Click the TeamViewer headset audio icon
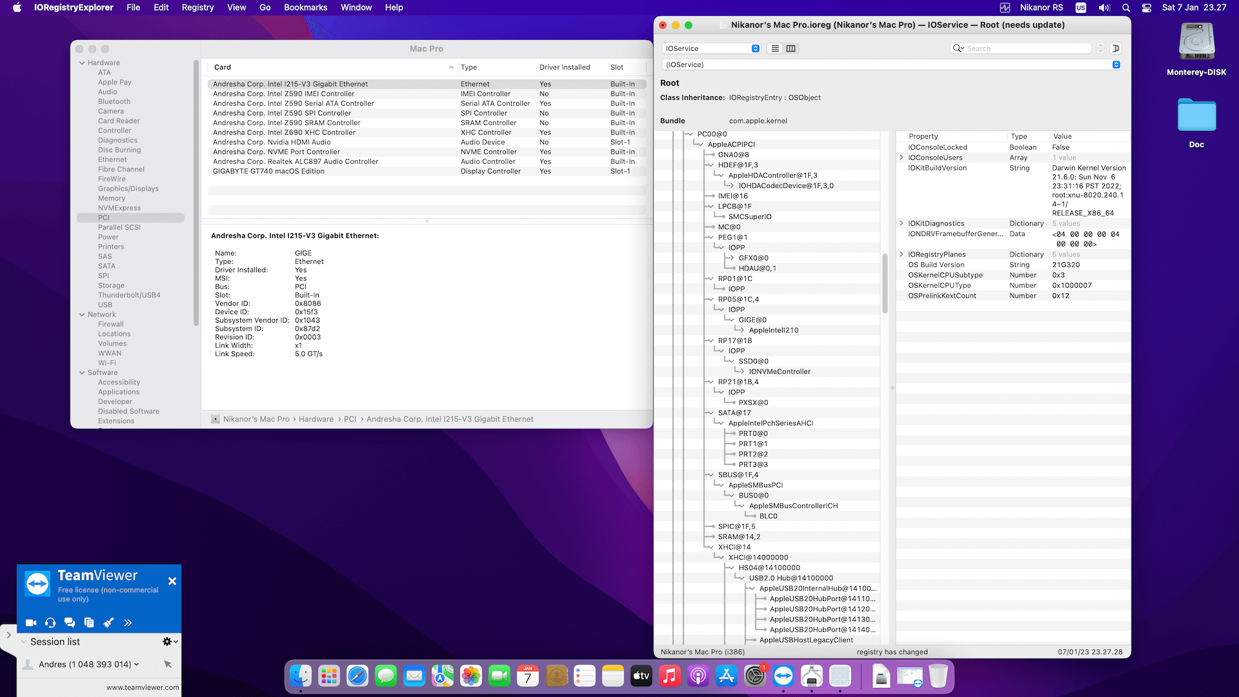The height and width of the screenshot is (697, 1239). (50, 623)
